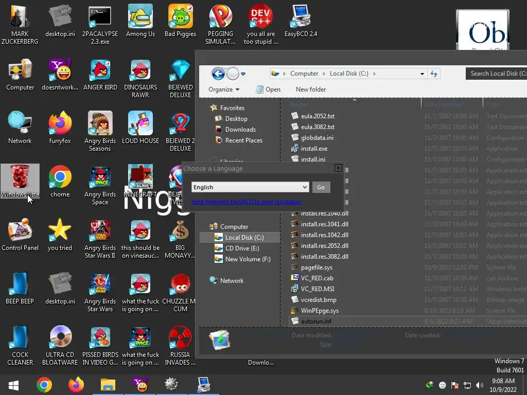Close the Choose a Language dialog
The image size is (527, 395).
click(338, 168)
